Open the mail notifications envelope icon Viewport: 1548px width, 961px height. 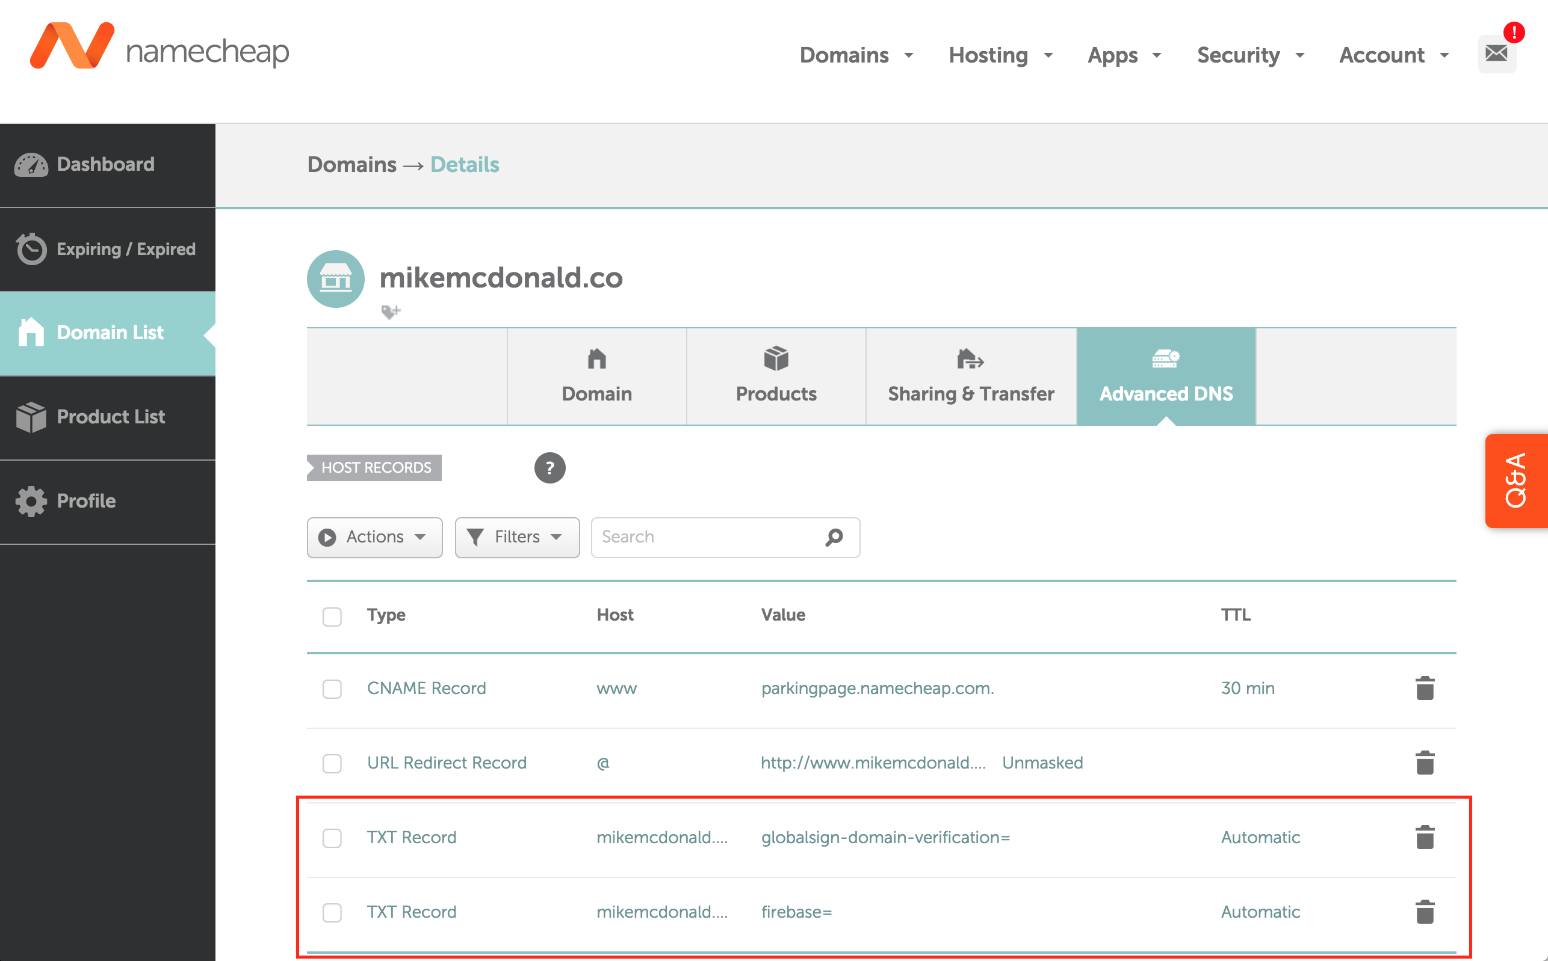pos(1496,54)
